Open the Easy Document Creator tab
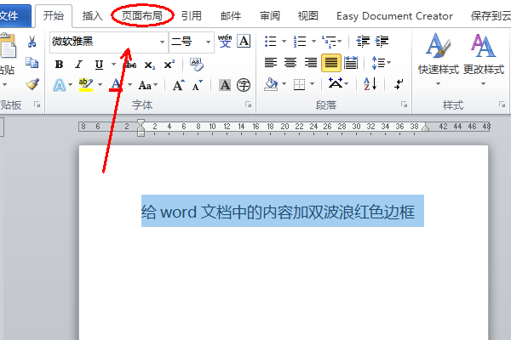This screenshot has width=511, height=340. tap(394, 16)
